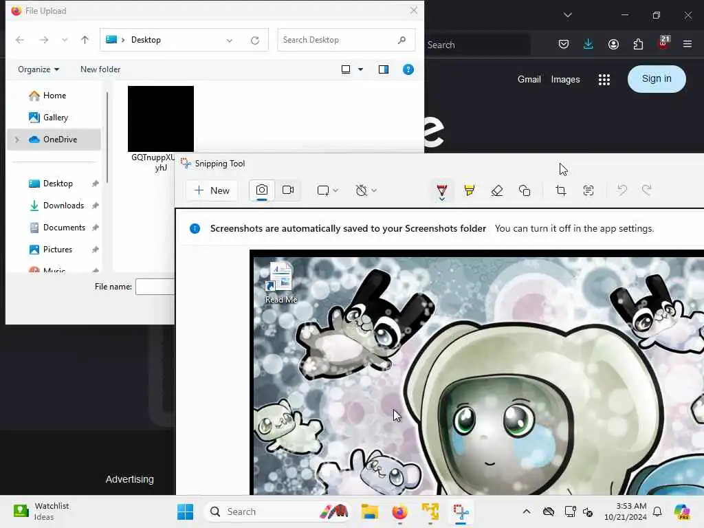Select the ballpoint pen tool
The width and height of the screenshot is (704, 528).
tap(442, 191)
